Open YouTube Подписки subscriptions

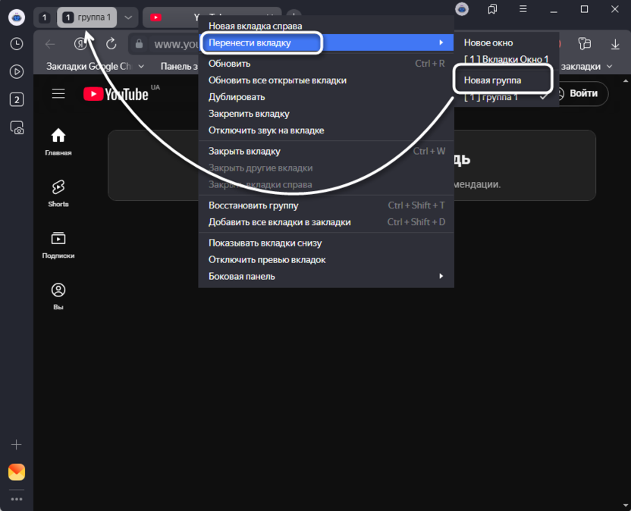coord(58,245)
